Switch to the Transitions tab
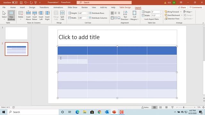The image size is (205, 115). pos(44,7)
